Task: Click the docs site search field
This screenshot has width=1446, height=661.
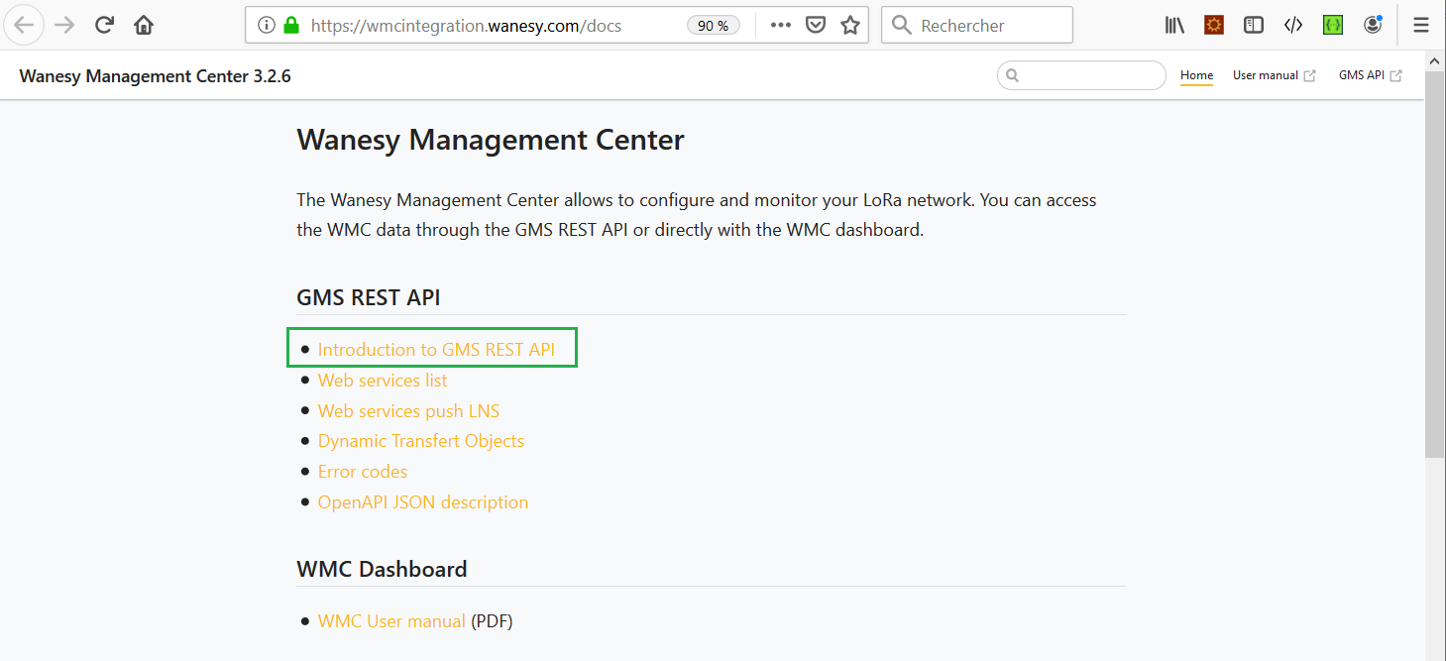Action: click(1090, 75)
